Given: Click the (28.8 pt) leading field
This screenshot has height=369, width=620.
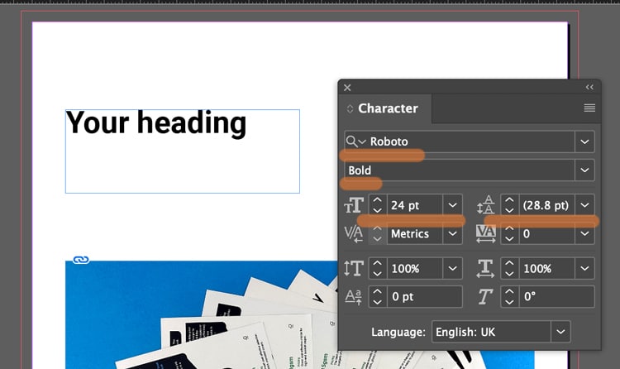Looking at the screenshot, I should (546, 205).
